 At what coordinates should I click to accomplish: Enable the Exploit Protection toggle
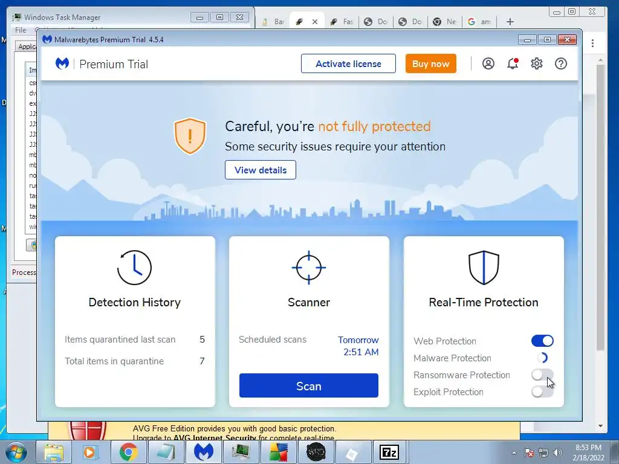(x=542, y=391)
